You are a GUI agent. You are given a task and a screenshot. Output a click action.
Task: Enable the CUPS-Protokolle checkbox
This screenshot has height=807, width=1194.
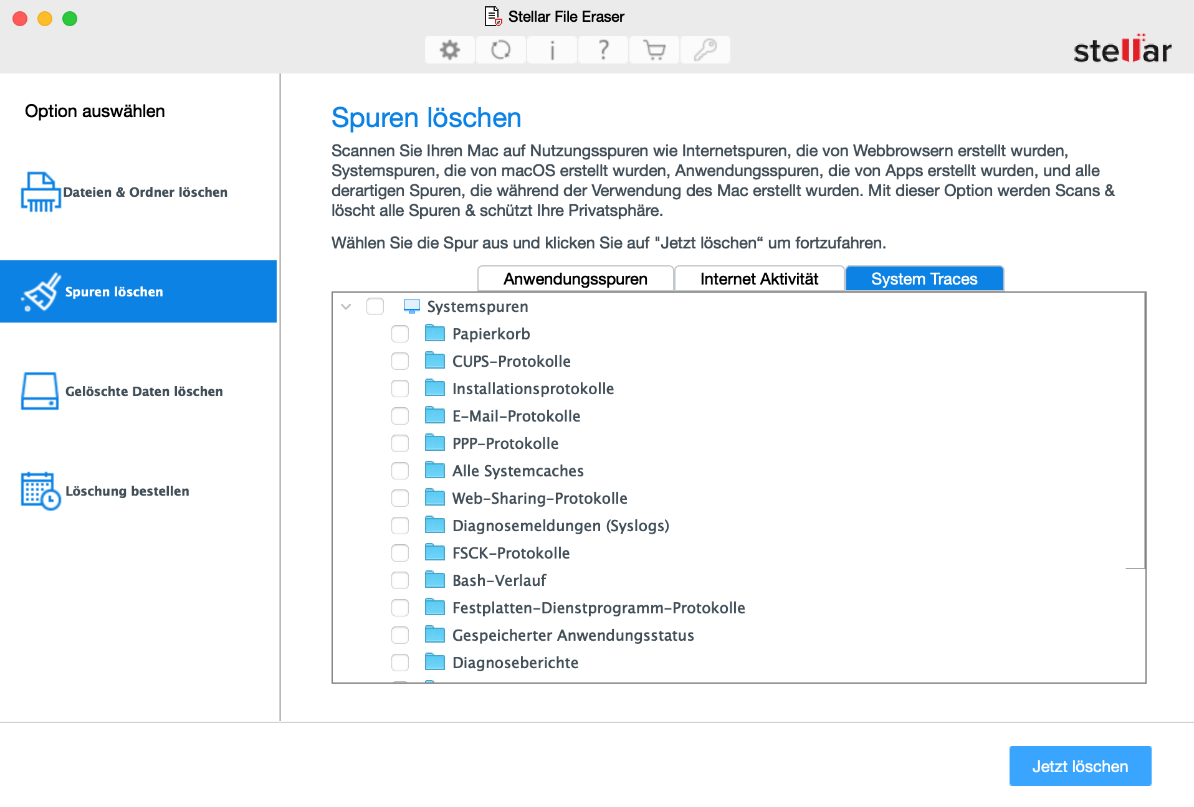[x=400, y=361]
